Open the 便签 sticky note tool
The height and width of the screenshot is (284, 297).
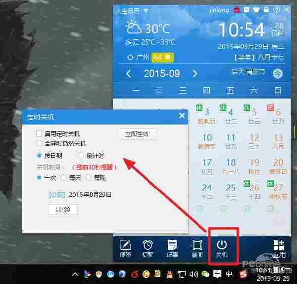coord(125,248)
